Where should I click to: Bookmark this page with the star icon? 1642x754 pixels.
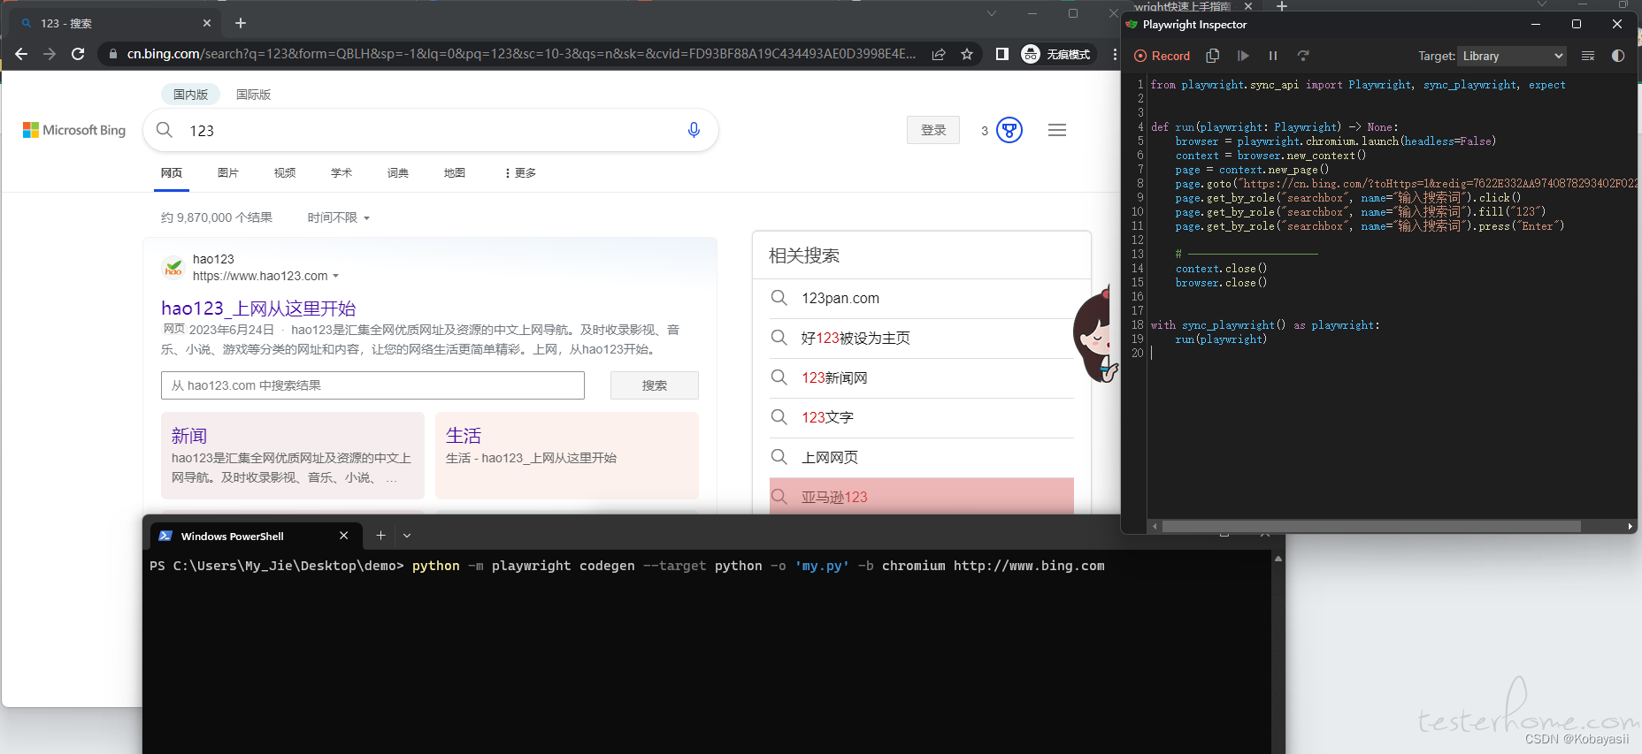coord(967,54)
